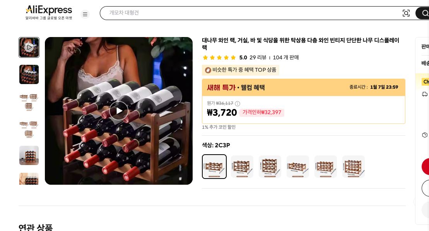Click the package box icon in the right panel
This screenshot has width=429, height=231.
coord(425,135)
